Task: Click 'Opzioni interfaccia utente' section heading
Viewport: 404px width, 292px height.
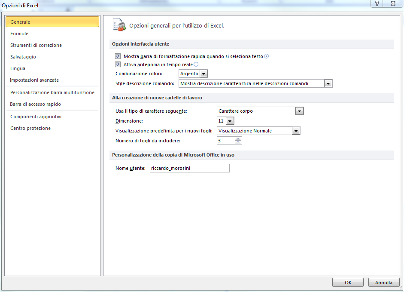Action: coord(141,44)
